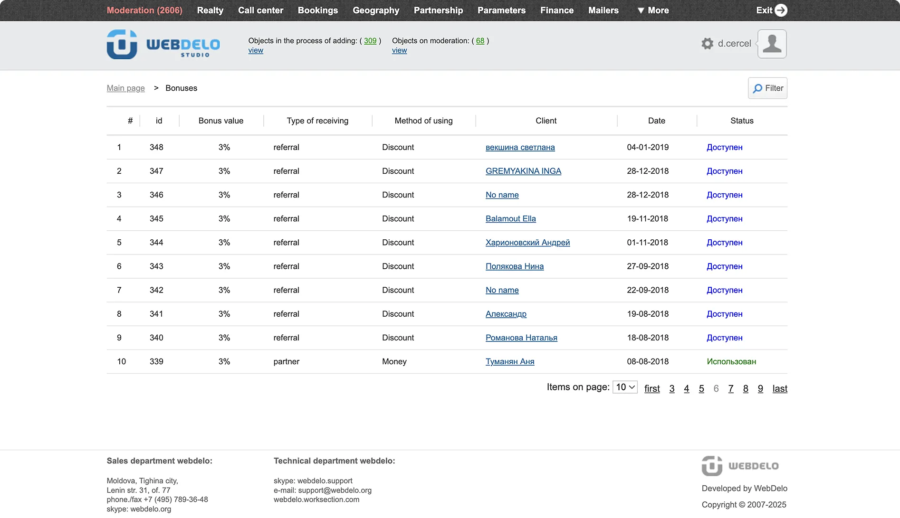Click the user avatar picture
Image resolution: width=900 pixels, height=518 pixels.
coord(772,44)
